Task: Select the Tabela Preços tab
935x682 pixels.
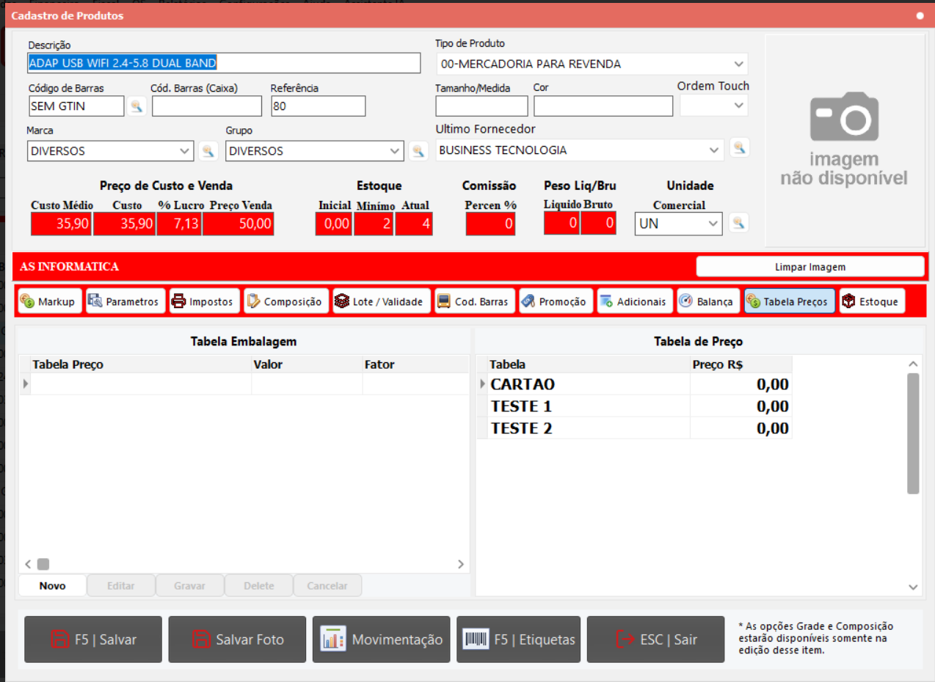Action: (790, 301)
